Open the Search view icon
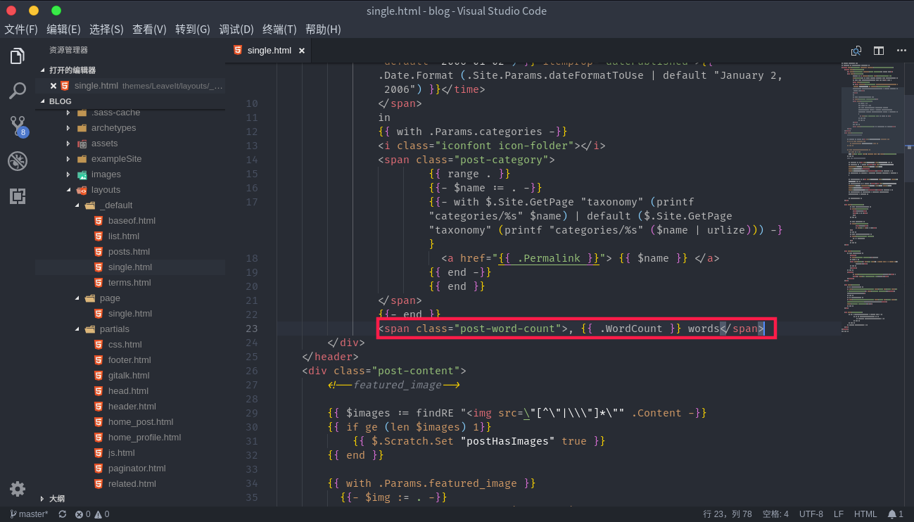This screenshot has width=914, height=522. tap(18, 91)
